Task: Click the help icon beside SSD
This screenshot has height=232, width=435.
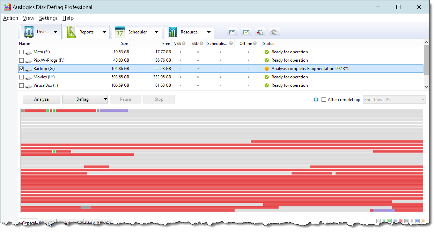Action: coord(201,44)
